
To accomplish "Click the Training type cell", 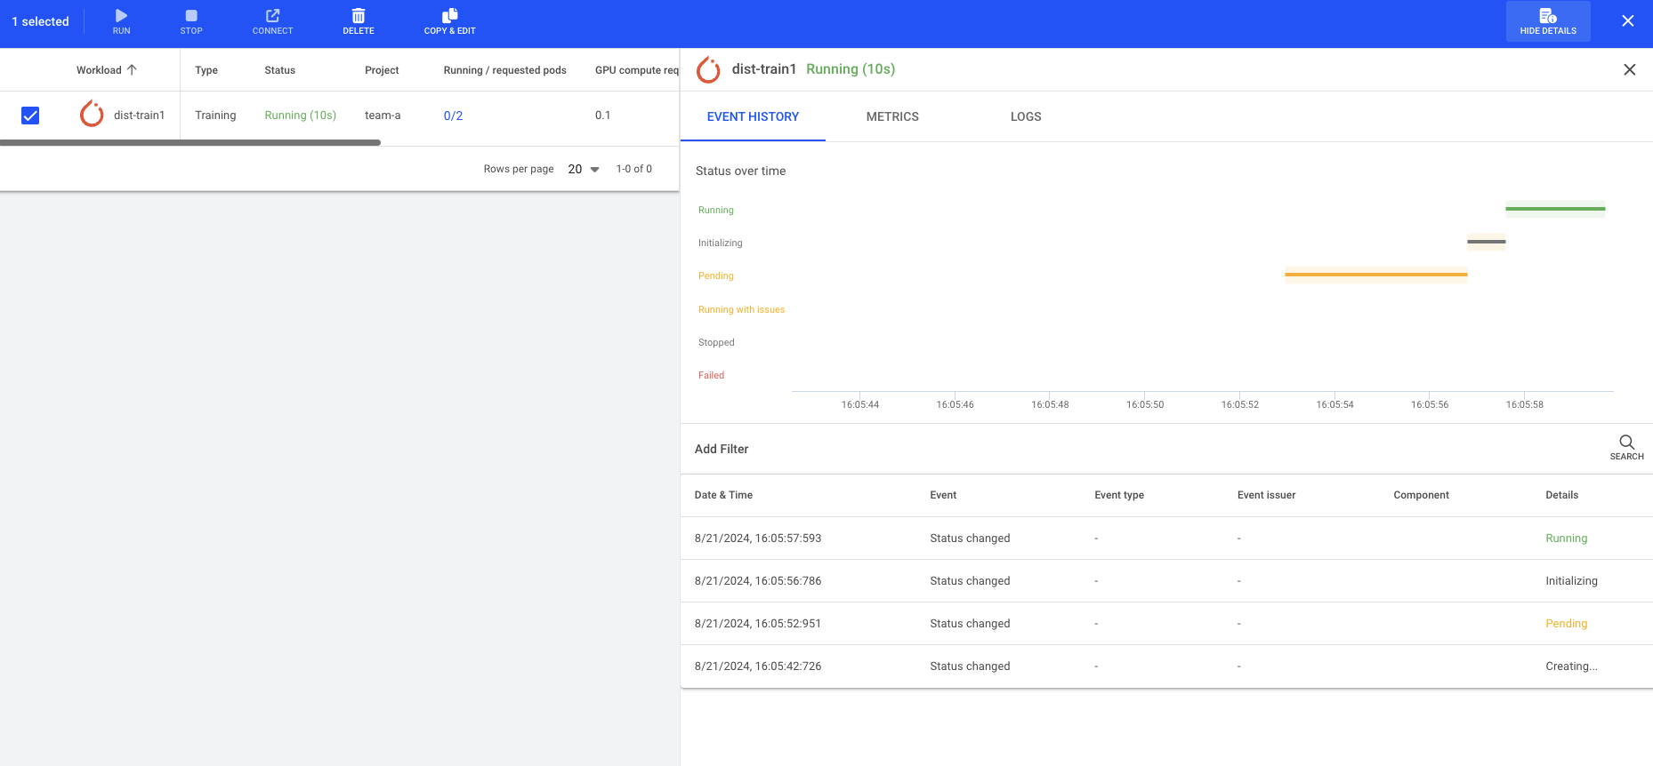I will tap(215, 116).
